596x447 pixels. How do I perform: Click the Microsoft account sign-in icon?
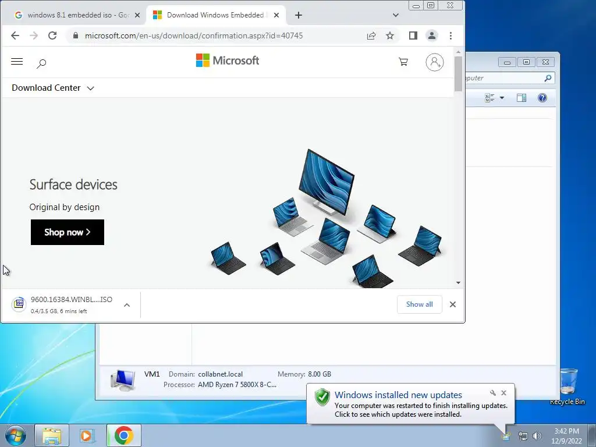coord(434,62)
